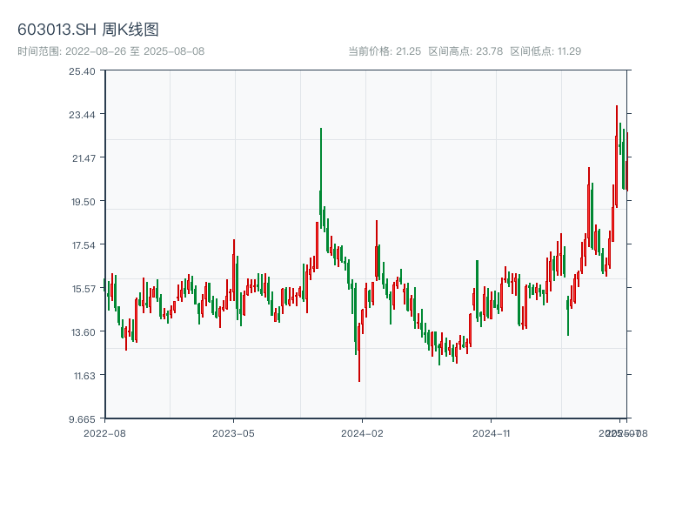Click x-axis label 2022-08
Screen dimensions: 696x522
(104, 433)
